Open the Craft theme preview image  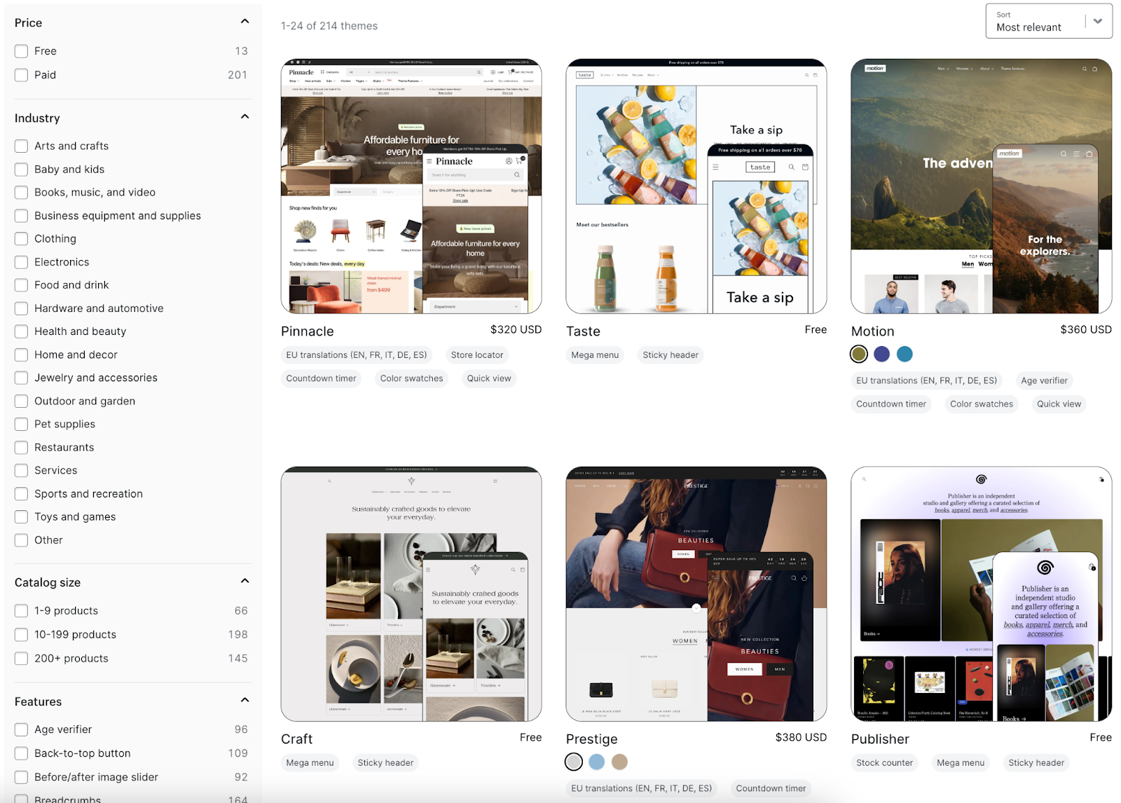pyautogui.click(x=411, y=594)
